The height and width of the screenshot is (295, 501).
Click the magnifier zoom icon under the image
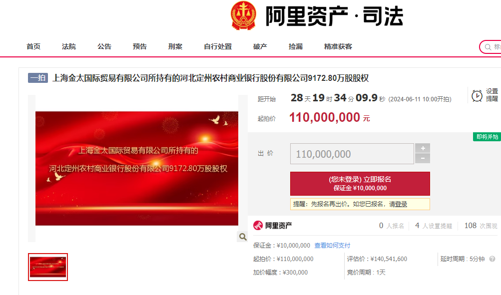click(243, 237)
